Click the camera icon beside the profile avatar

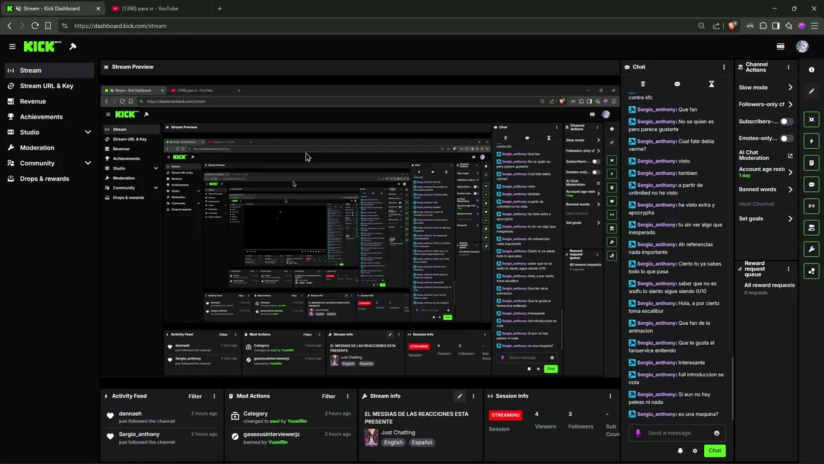[x=781, y=46]
